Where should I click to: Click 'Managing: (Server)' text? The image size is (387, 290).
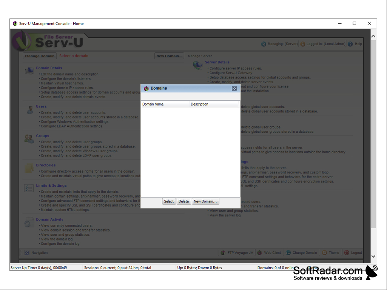pos(283,44)
